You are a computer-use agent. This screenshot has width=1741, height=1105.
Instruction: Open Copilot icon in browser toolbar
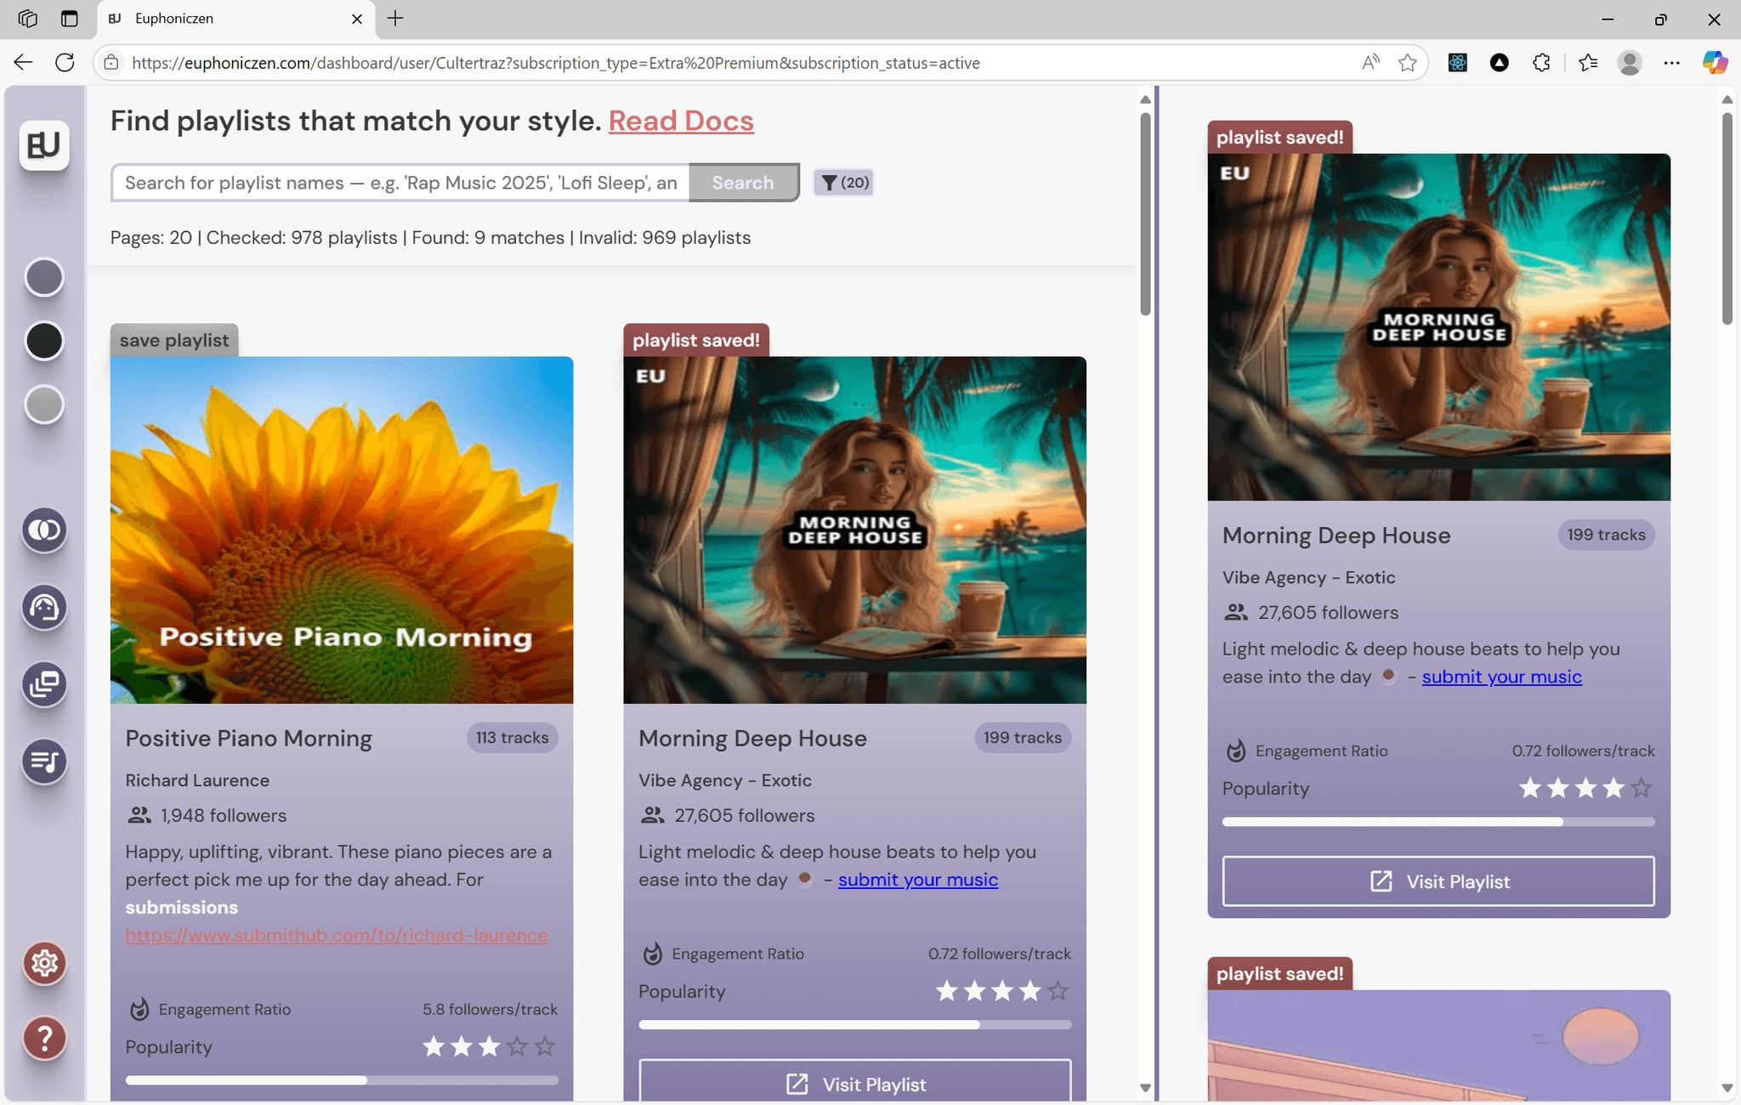pos(1715,62)
